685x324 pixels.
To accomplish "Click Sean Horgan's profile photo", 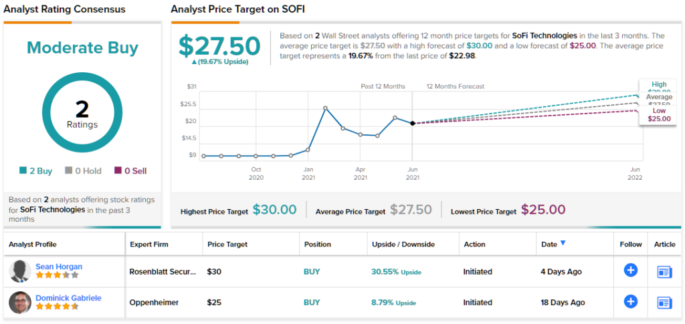I will tap(20, 271).
